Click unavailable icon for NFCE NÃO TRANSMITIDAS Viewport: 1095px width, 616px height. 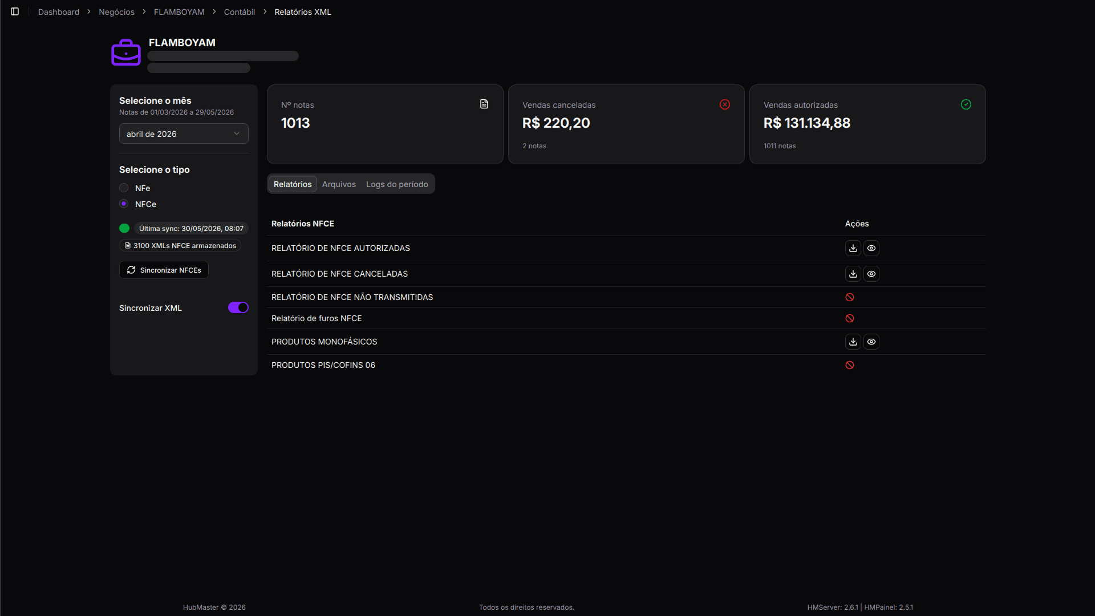(x=850, y=297)
